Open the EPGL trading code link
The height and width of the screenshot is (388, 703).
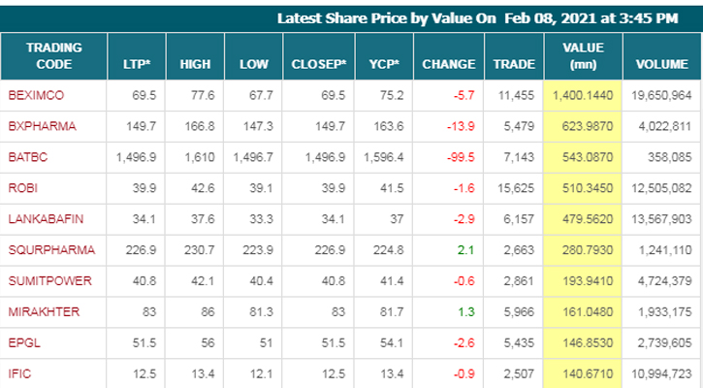[x=22, y=343]
